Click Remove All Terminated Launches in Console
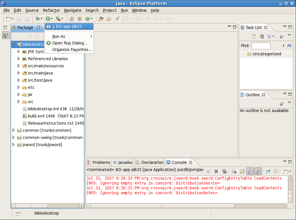This screenshot has width=296, height=220. pos(224,171)
